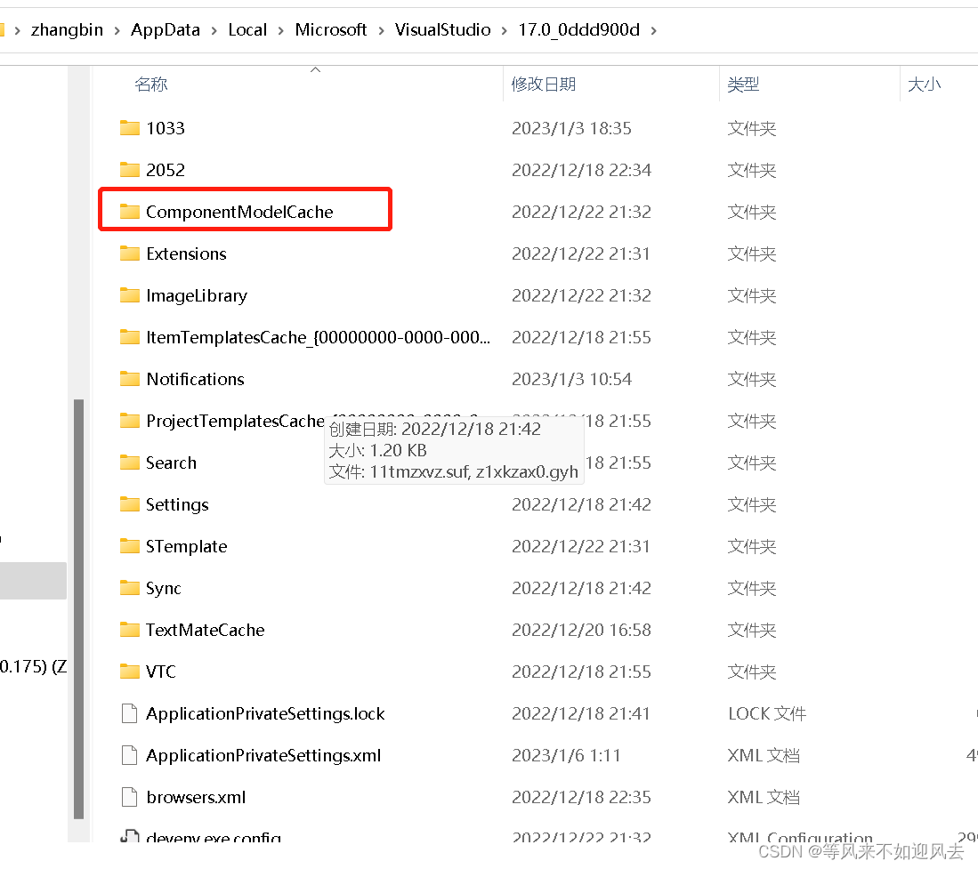The image size is (978, 869).
Task: Click the Extensions folder icon
Action: click(130, 253)
